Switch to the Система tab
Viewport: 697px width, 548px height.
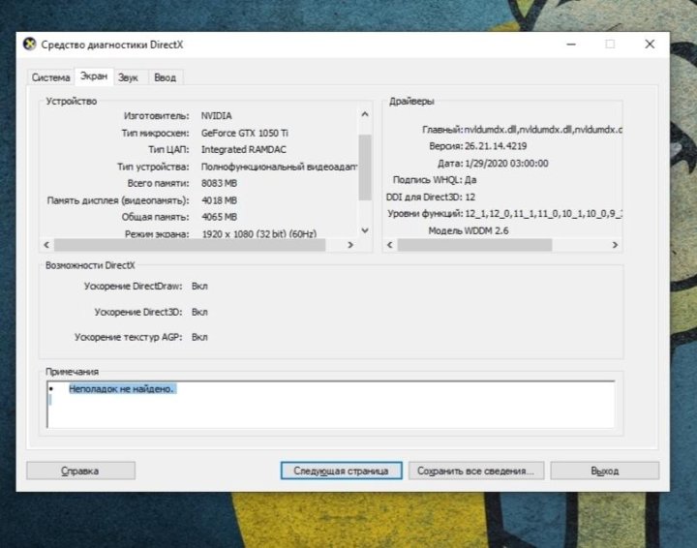pos(50,77)
